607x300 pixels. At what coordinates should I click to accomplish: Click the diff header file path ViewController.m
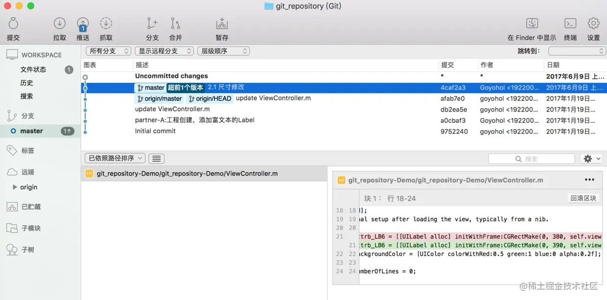(445, 180)
